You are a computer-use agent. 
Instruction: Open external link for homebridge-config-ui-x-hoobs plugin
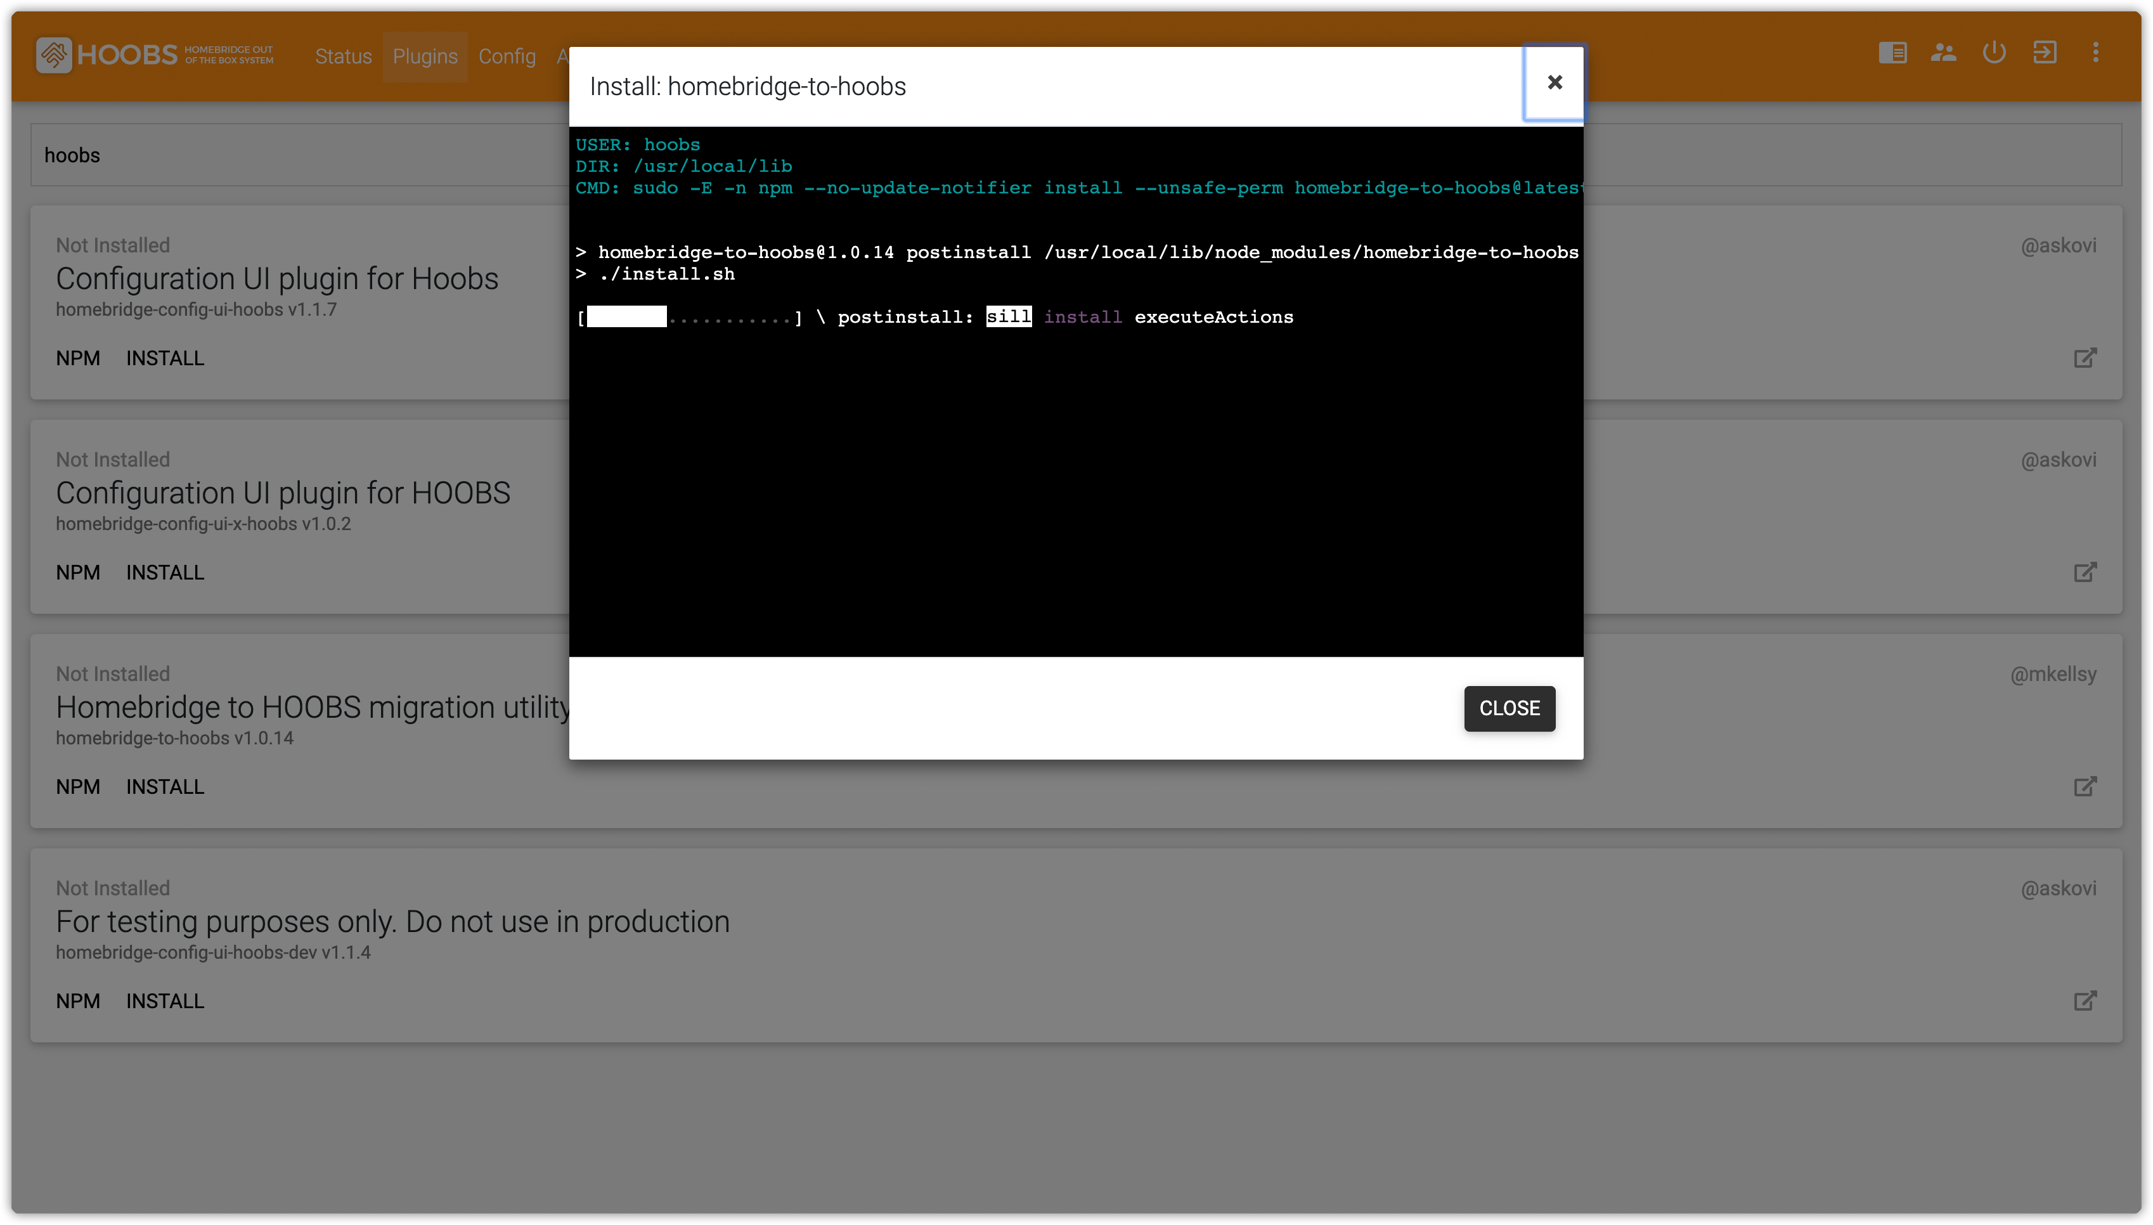pyautogui.click(x=2085, y=572)
